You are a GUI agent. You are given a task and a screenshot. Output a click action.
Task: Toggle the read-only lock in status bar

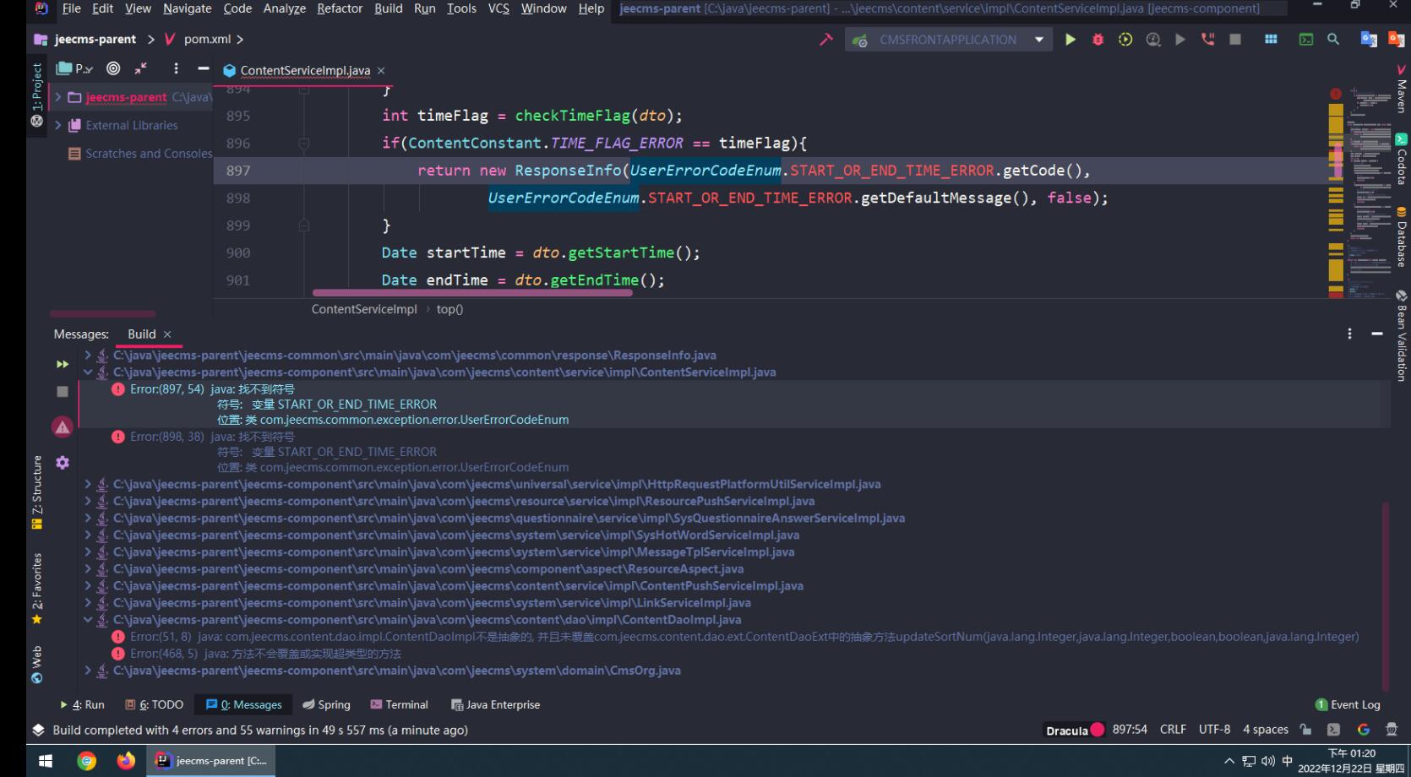click(1306, 730)
